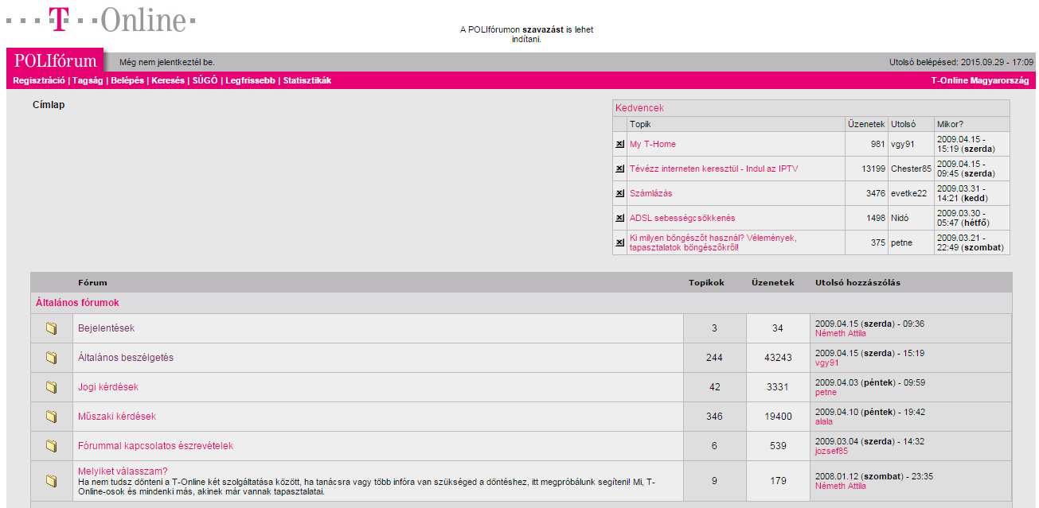Open the Keresés search page
This screenshot has height=508, width=1039.
tap(168, 80)
